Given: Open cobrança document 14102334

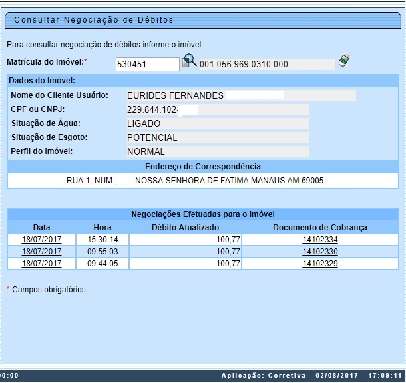Looking at the screenshot, I should point(320,240).
